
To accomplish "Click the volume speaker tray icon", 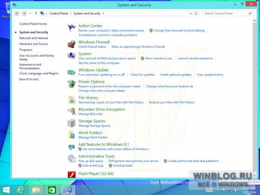I will point(235,190).
